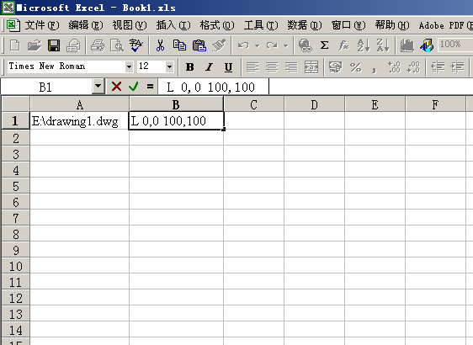Open the Drawing toolbar icon

[427, 45]
